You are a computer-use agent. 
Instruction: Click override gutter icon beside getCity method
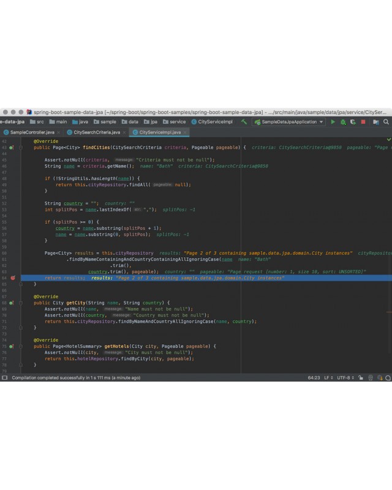pos(12,303)
